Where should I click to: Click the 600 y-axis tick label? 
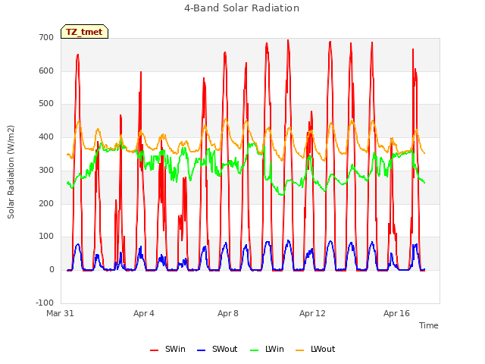[x=46, y=71]
